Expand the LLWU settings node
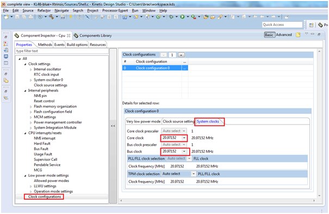The width and height of the screenshot is (329, 214). point(30,186)
